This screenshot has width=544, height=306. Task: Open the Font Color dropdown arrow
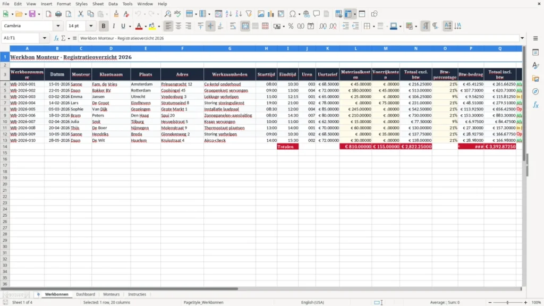146,27
